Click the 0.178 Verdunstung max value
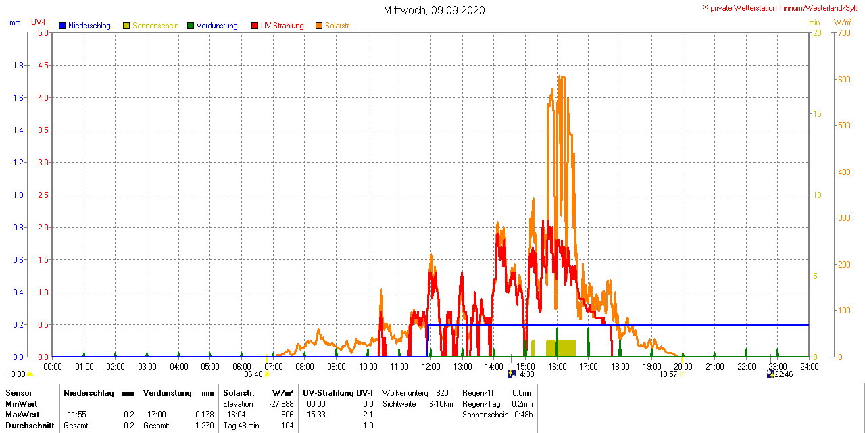The height and width of the screenshot is (433, 865). point(204,414)
